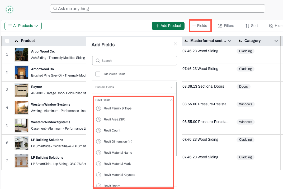Click the Add Product button
This screenshot has height=189, width=283.
[x=168, y=26]
